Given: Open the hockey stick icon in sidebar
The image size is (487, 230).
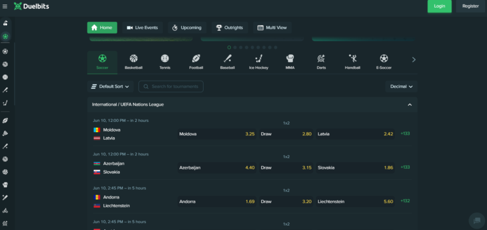Looking at the screenshot, I should pyautogui.click(x=5, y=103).
